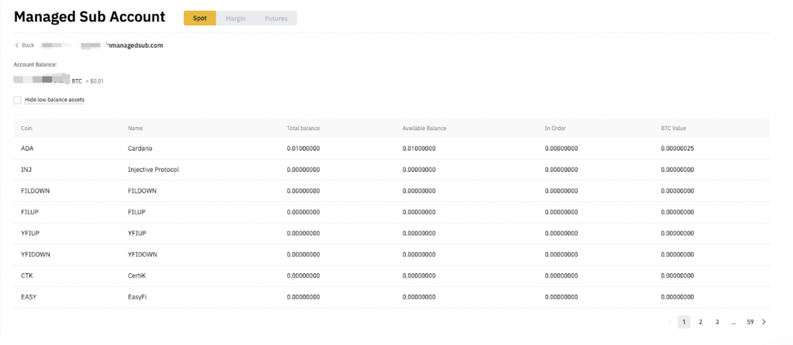Click the Total balance column header
This screenshot has width=793, height=345.
pos(304,128)
